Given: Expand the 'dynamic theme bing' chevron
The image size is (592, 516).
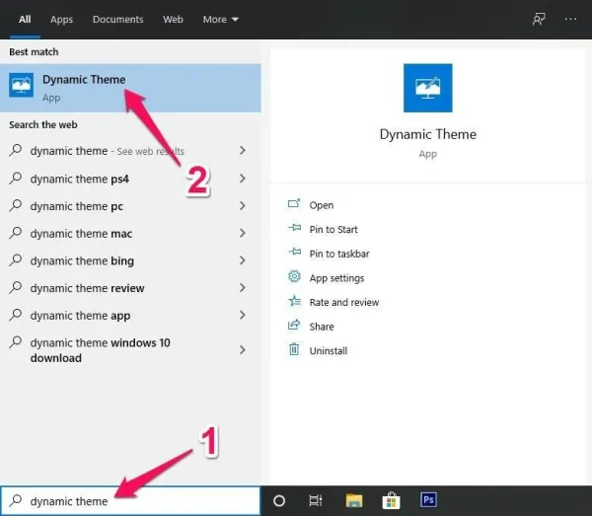Looking at the screenshot, I should pyautogui.click(x=243, y=260).
